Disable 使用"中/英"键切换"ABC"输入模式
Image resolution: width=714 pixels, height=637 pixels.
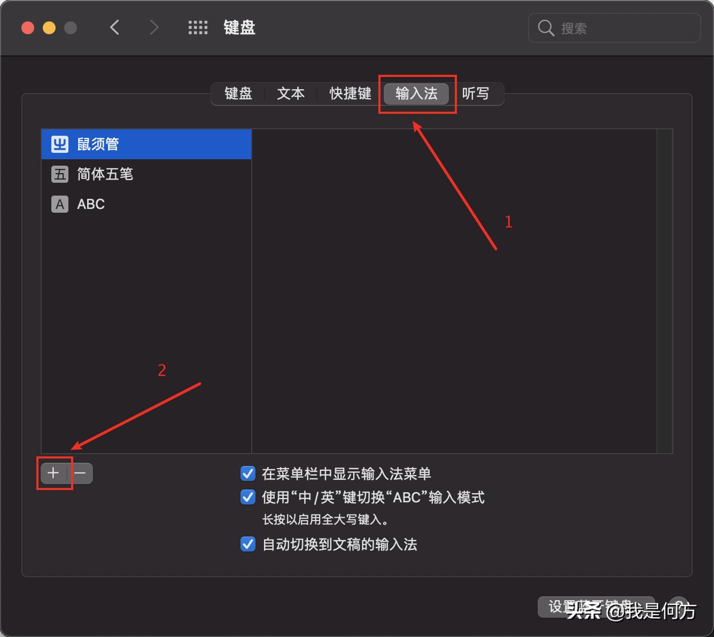[247, 497]
